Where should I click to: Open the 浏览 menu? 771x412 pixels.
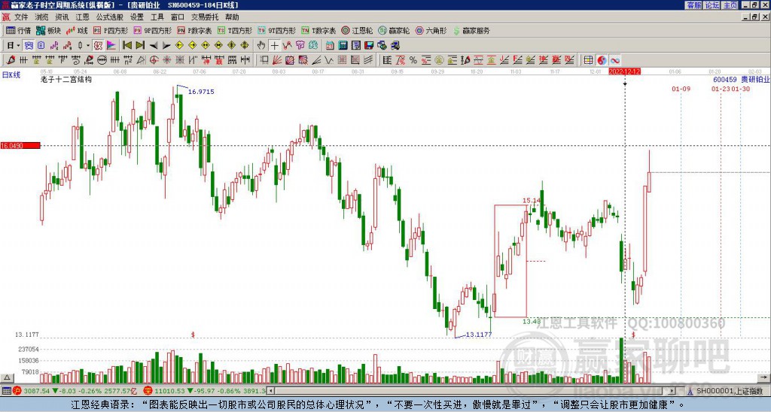(42, 17)
